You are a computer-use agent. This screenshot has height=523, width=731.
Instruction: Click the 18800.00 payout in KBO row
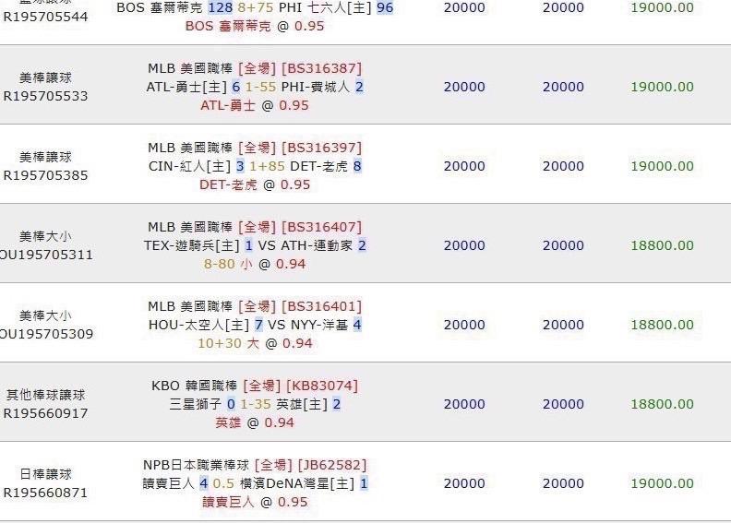pyautogui.click(x=662, y=404)
